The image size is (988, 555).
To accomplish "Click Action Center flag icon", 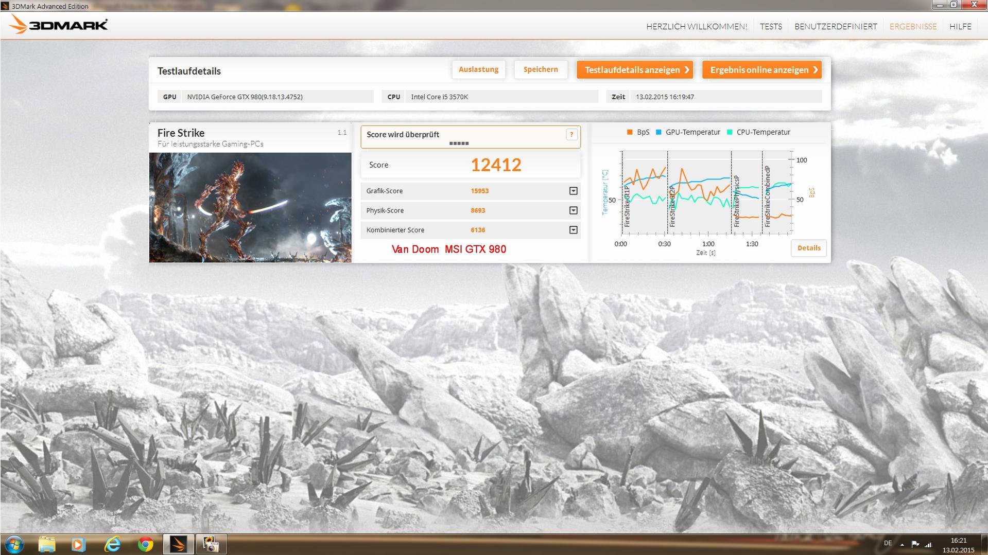I will (x=915, y=544).
